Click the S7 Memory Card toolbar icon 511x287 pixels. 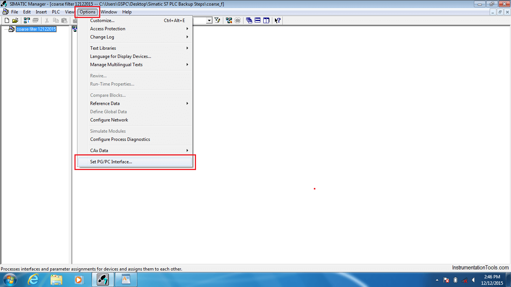36,21
